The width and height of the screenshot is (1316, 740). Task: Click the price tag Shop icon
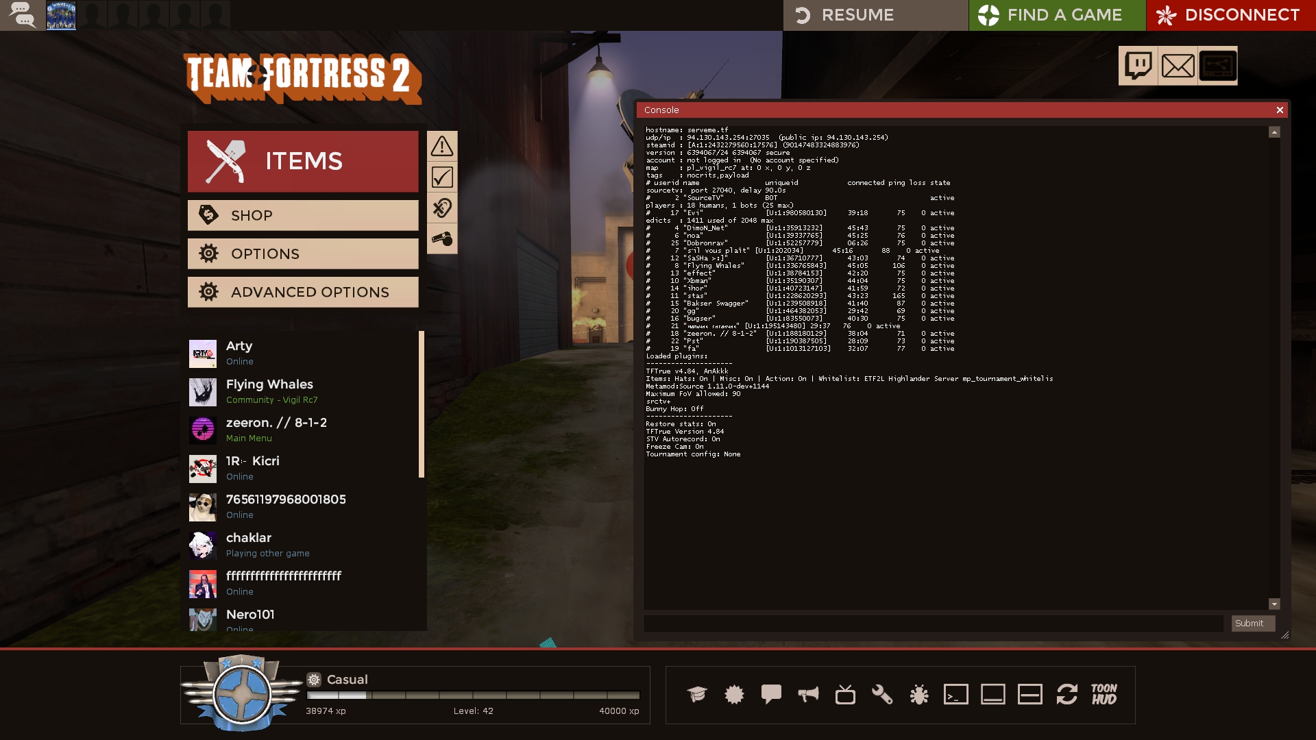click(x=208, y=215)
